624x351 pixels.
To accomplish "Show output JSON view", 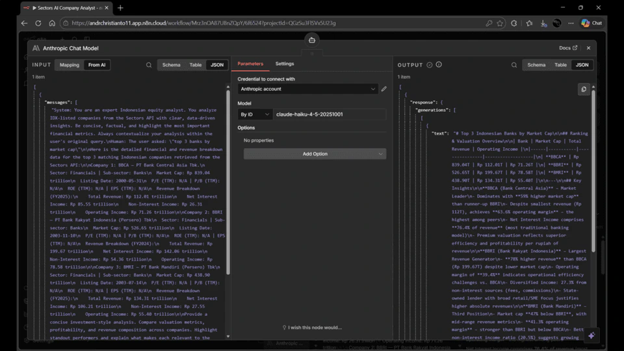I will [582, 65].
